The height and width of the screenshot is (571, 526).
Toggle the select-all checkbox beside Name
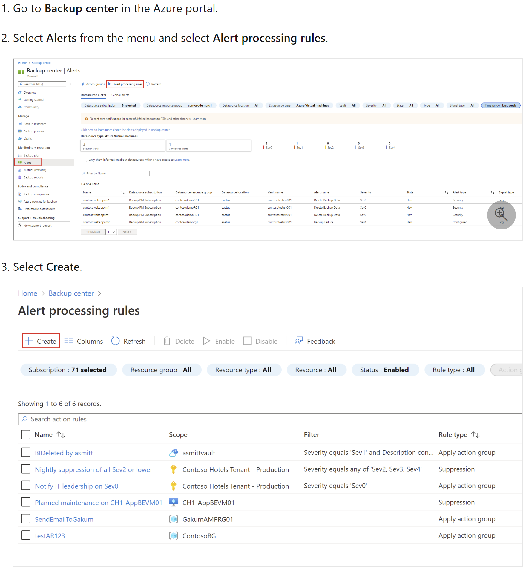tap(26, 434)
